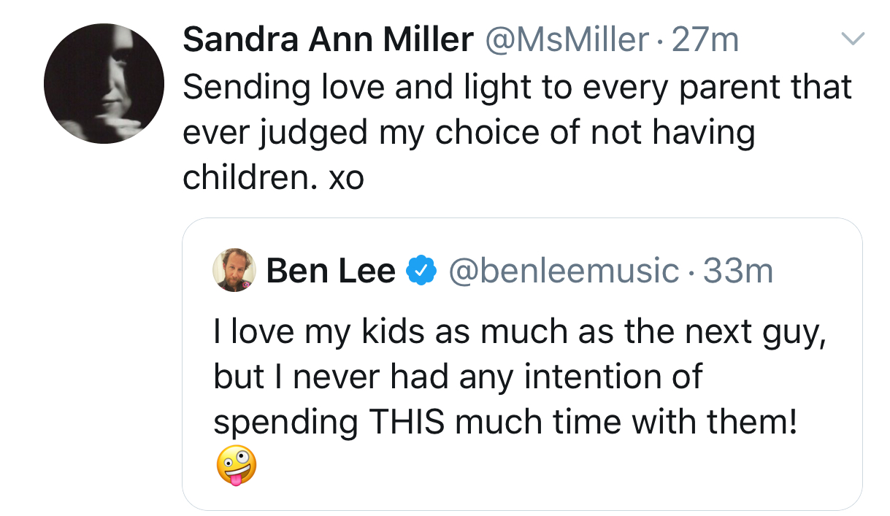The height and width of the screenshot is (516, 890).
Task: Click the word 'THIS' in quoted tweet
Action: [407, 422]
